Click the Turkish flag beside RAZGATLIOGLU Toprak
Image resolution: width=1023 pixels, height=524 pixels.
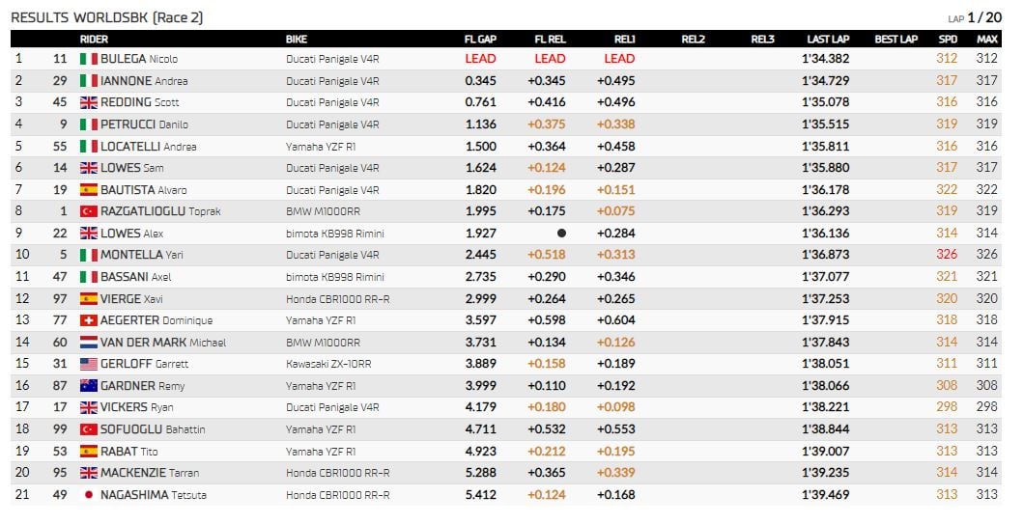pyautogui.click(x=89, y=211)
